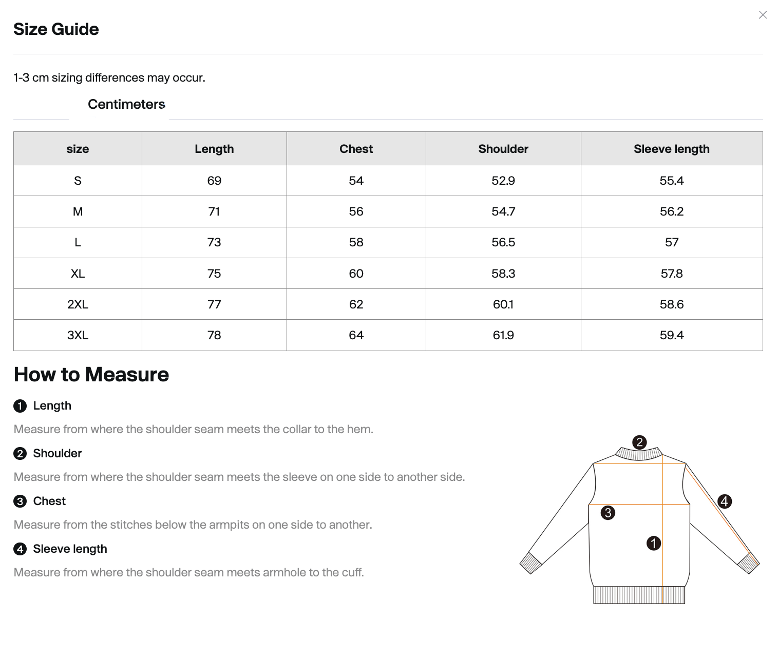
Task: Click the How to Measure heading
Action: pos(91,374)
